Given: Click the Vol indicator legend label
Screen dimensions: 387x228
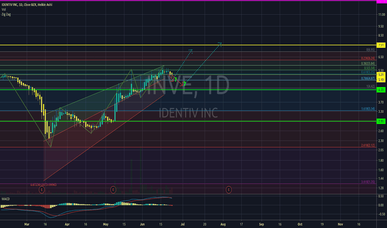Looking at the screenshot, I should (4, 10).
